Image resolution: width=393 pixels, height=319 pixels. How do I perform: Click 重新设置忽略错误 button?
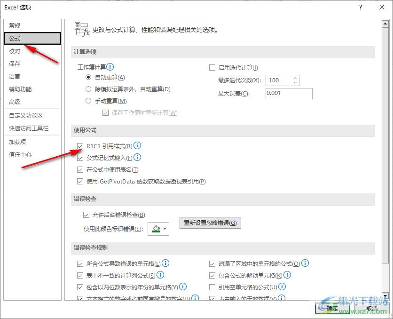pos(210,223)
